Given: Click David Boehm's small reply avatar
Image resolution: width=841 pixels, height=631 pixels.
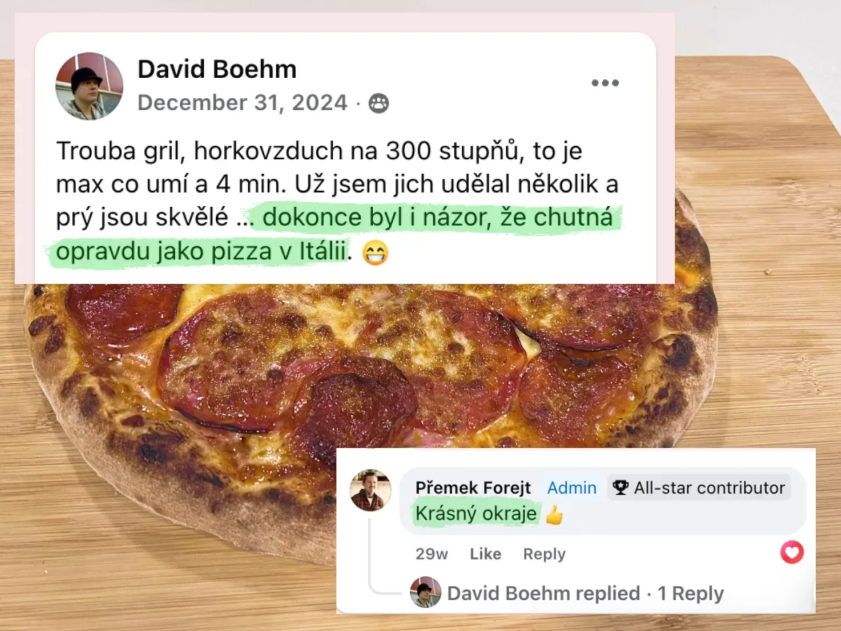Looking at the screenshot, I should [425, 592].
